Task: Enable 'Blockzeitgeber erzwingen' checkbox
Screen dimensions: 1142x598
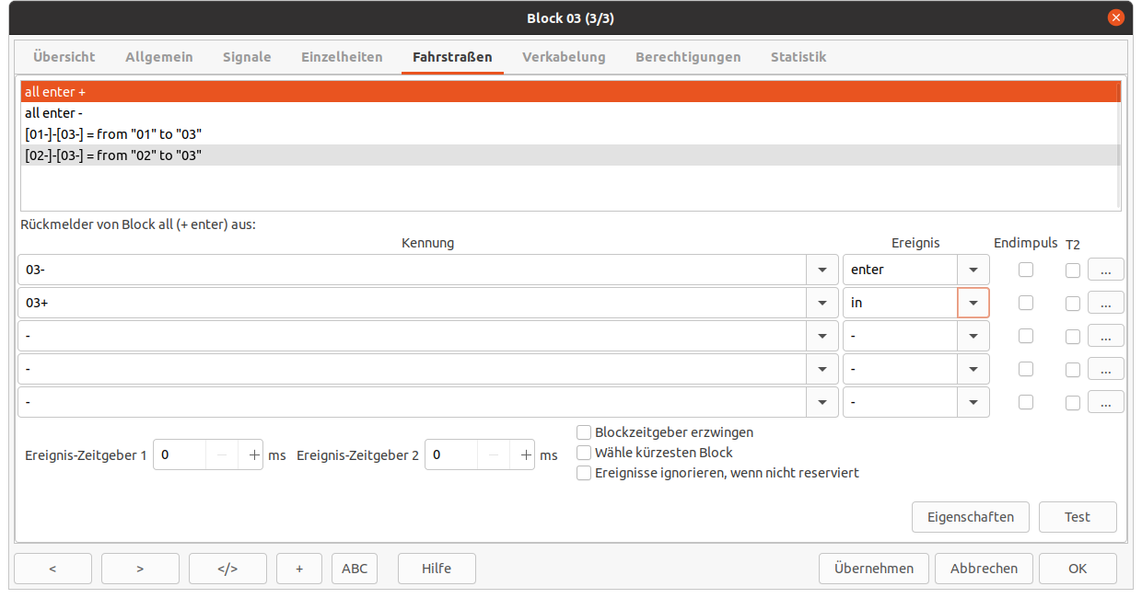Action: pos(584,432)
